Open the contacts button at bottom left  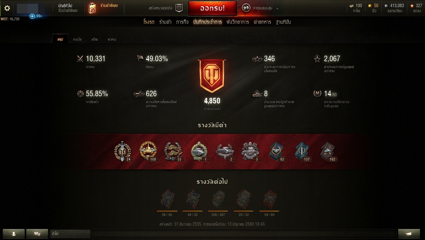[x=13, y=233]
